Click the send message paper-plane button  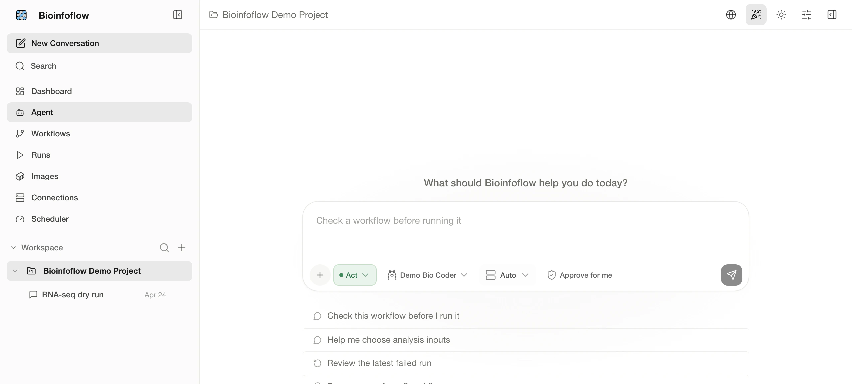click(x=732, y=275)
